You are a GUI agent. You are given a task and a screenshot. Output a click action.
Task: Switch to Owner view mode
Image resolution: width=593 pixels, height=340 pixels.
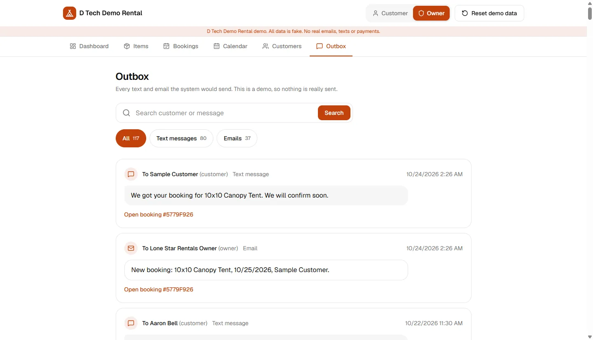click(x=431, y=13)
